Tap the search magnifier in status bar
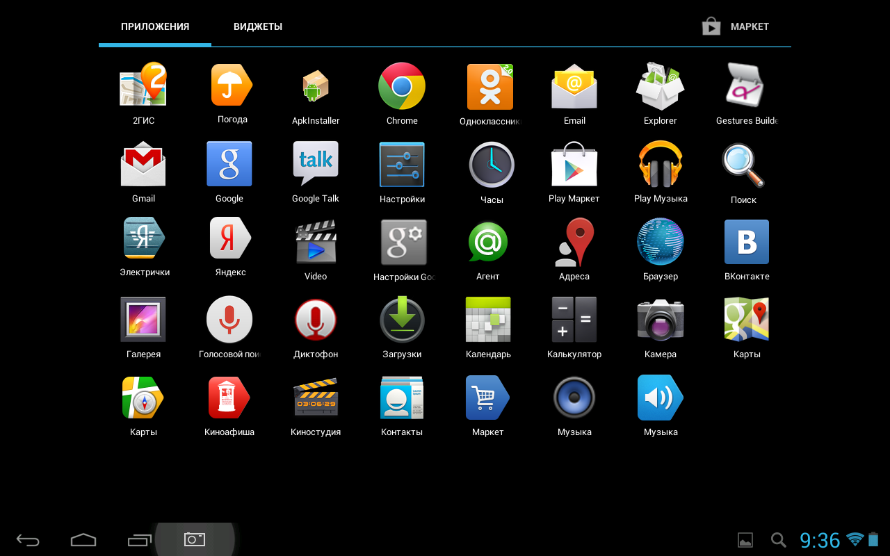The width and height of the screenshot is (890, 556). tap(779, 540)
